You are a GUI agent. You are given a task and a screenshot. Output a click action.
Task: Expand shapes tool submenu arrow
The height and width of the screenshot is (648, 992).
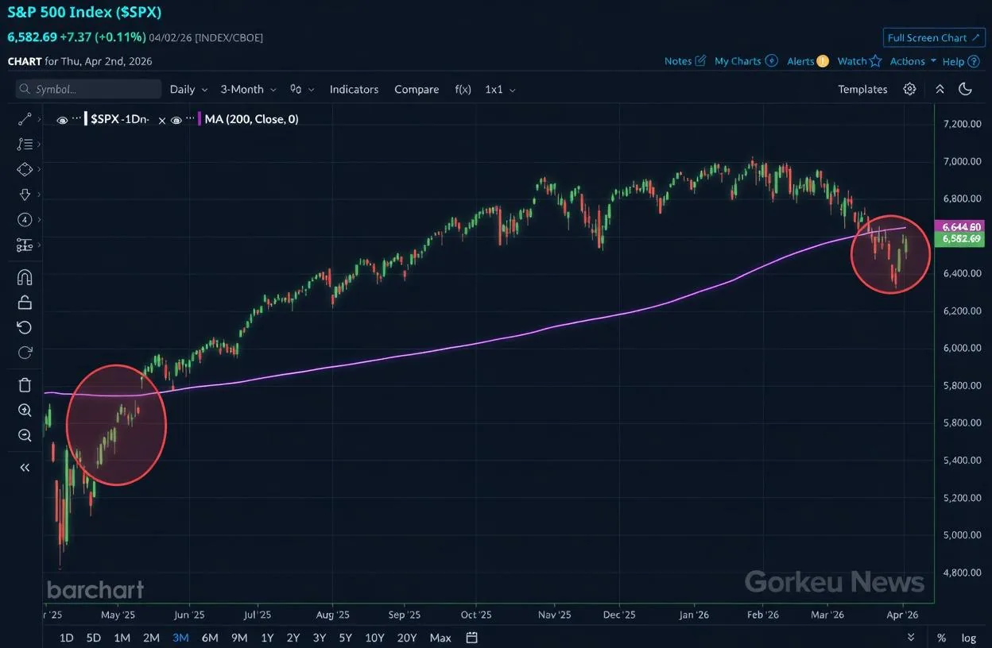coord(40,169)
